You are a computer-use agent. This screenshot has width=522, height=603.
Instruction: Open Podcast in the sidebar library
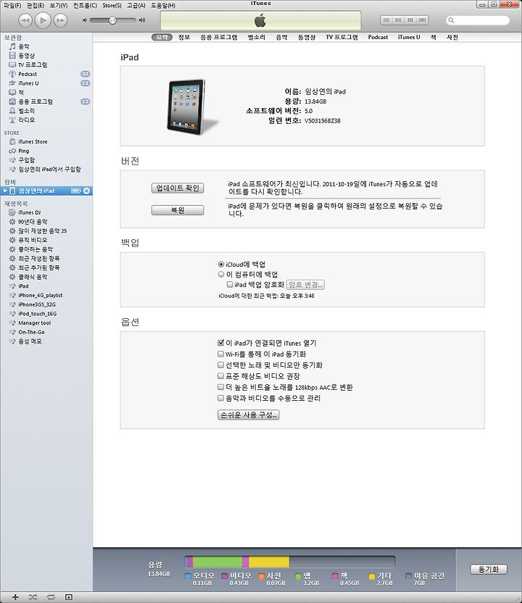point(28,74)
